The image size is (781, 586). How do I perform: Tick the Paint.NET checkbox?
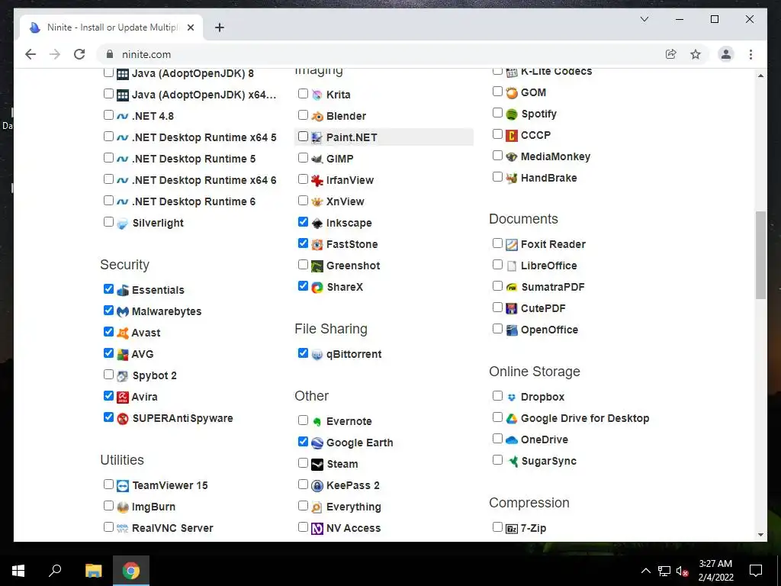tap(303, 136)
